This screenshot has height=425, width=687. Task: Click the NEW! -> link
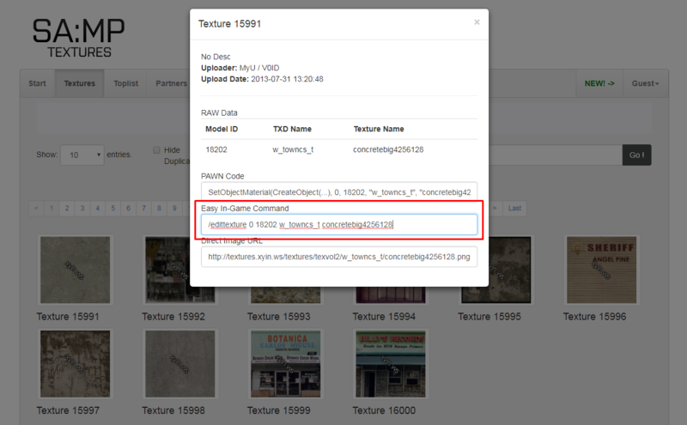[599, 83]
